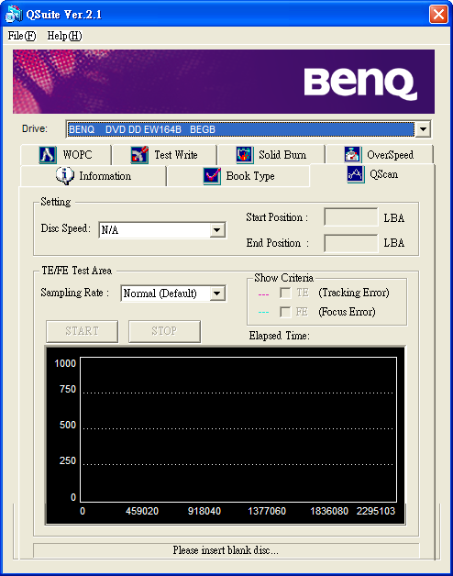Close the QSuite window

438,15
